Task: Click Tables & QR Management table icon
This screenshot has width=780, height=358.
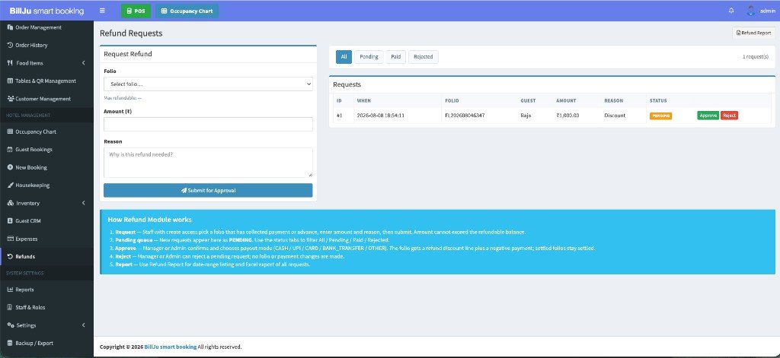Action: pos(10,81)
